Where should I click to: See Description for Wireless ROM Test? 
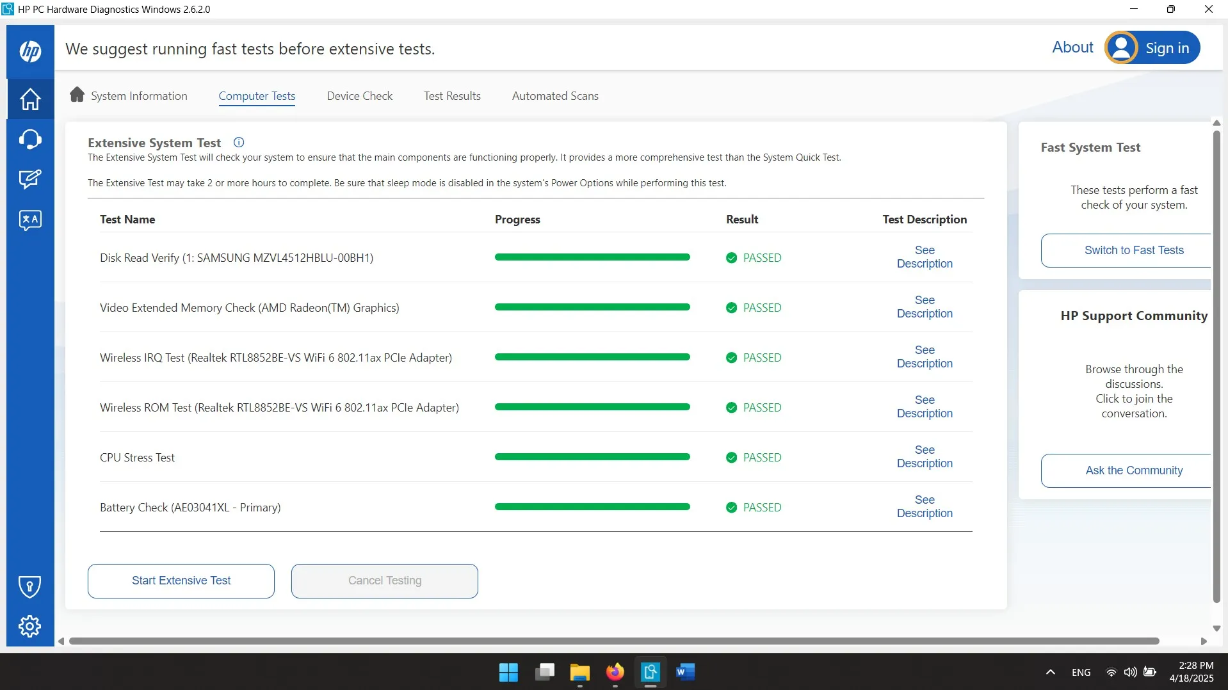click(x=925, y=406)
